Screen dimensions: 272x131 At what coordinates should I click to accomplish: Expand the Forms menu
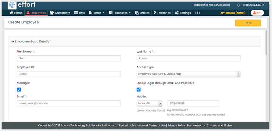click(96, 13)
